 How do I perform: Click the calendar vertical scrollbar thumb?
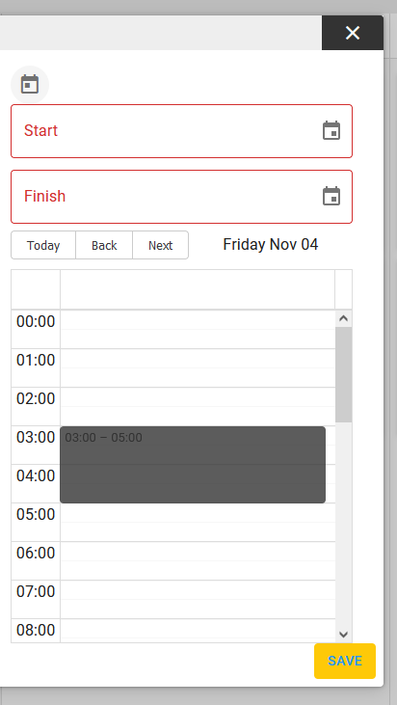[344, 374]
